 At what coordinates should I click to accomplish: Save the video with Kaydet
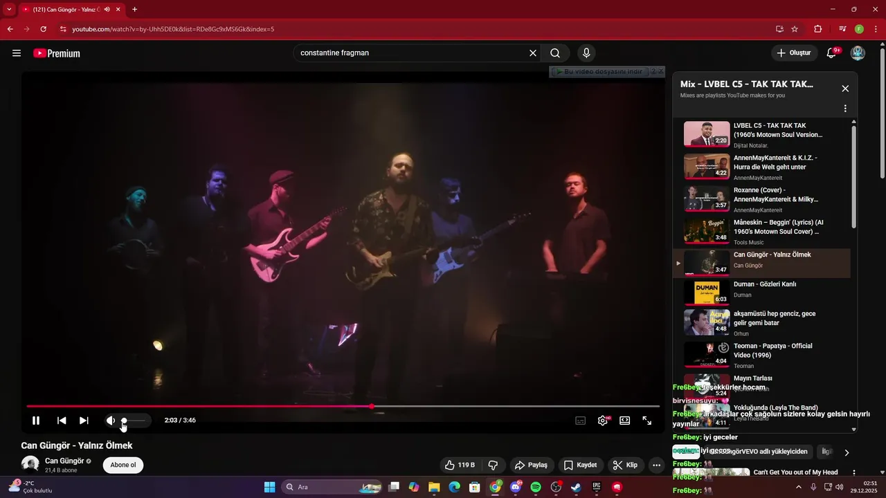(x=580, y=465)
